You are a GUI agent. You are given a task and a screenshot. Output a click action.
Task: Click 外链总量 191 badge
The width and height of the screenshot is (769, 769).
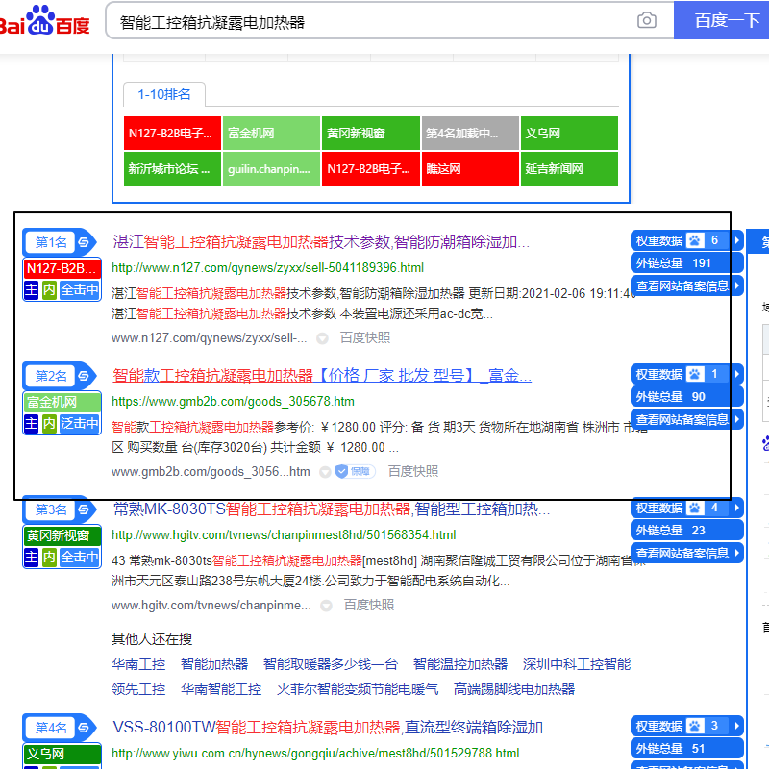coord(686,263)
